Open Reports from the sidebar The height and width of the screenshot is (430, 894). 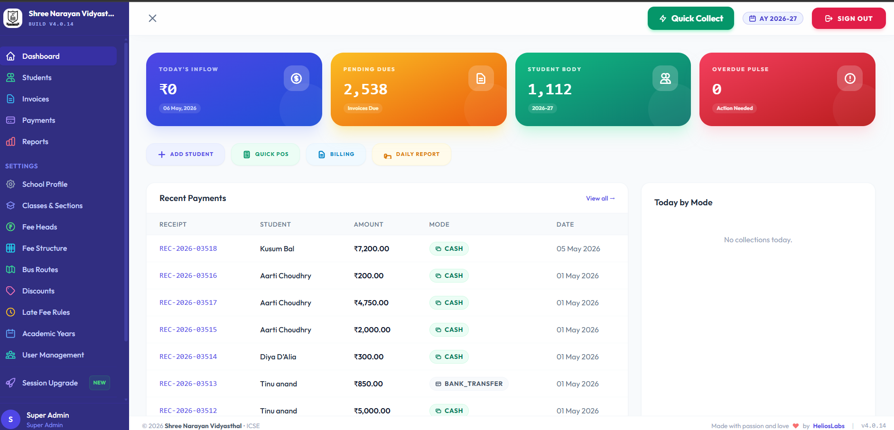(58, 141)
